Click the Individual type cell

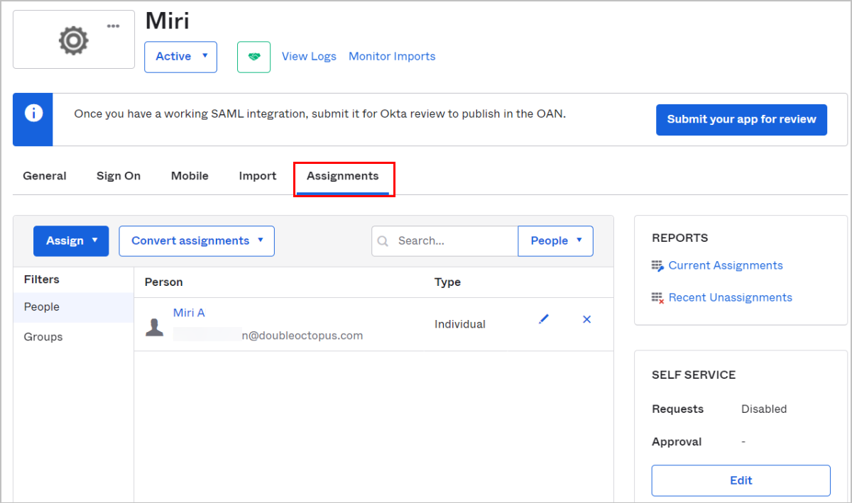(460, 324)
